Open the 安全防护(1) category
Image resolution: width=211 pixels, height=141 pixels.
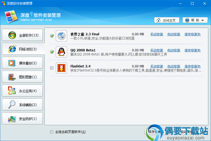coord(22,118)
